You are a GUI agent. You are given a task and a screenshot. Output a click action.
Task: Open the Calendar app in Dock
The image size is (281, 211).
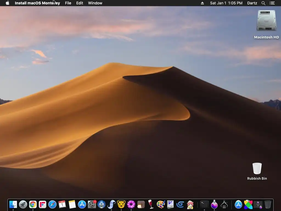coord(62,204)
